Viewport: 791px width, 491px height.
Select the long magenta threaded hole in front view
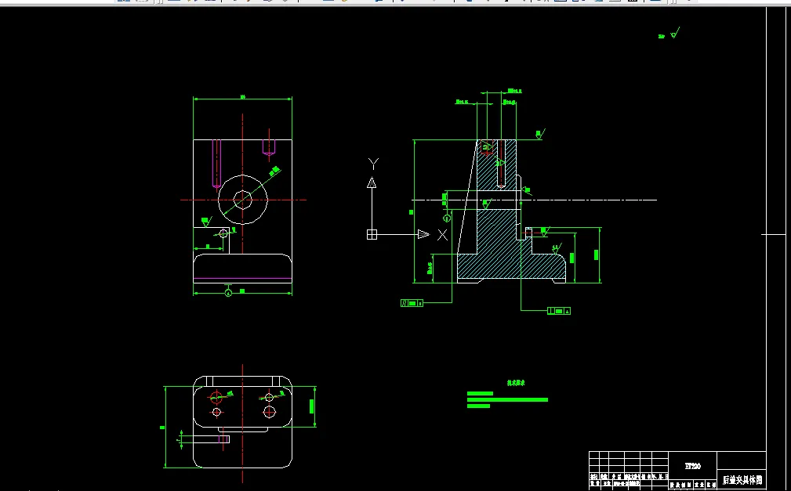(x=216, y=164)
